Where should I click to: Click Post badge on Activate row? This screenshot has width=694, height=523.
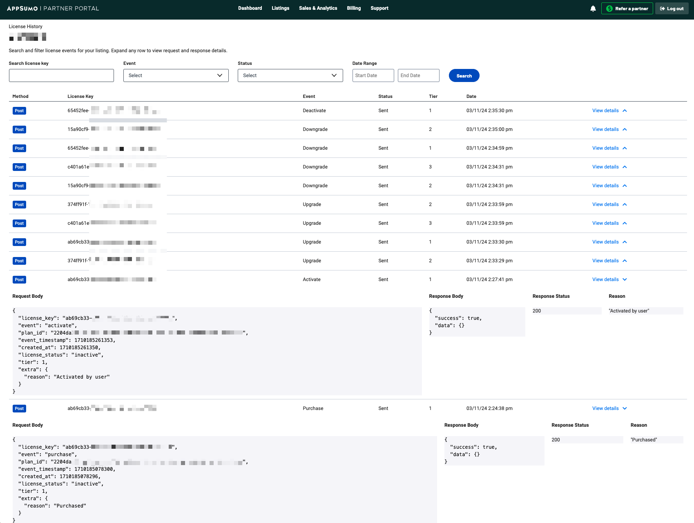[19, 279]
